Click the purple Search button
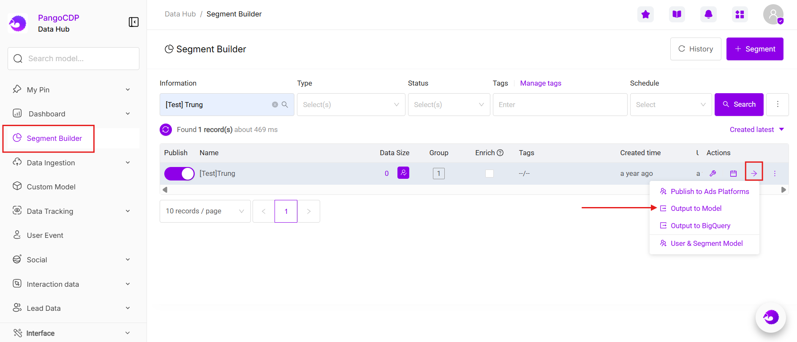 739,105
